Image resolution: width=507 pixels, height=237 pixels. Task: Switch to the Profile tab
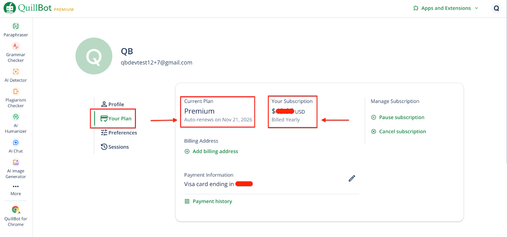pos(116,104)
